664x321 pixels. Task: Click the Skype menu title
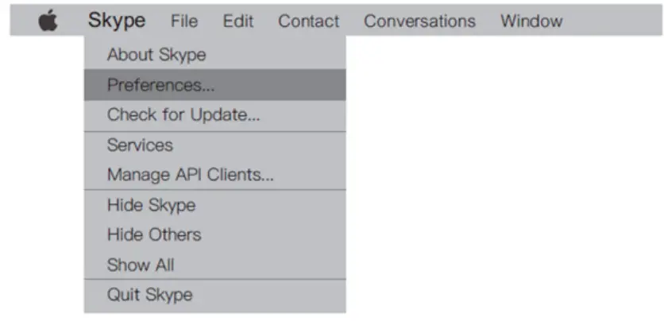[x=116, y=21]
